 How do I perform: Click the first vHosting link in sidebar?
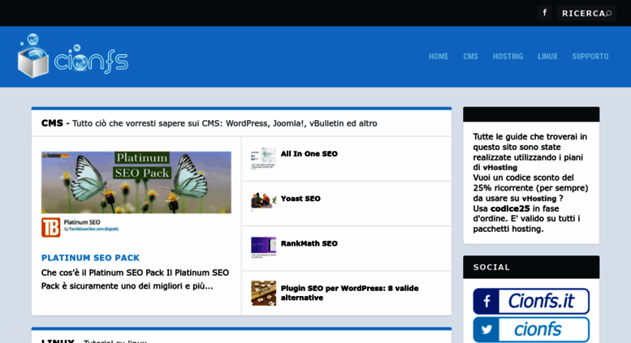coord(499,168)
